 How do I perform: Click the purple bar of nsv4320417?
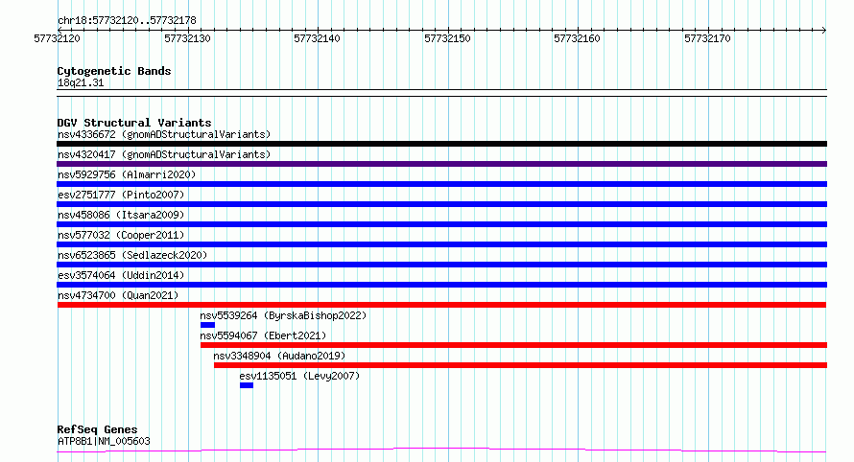click(x=441, y=164)
